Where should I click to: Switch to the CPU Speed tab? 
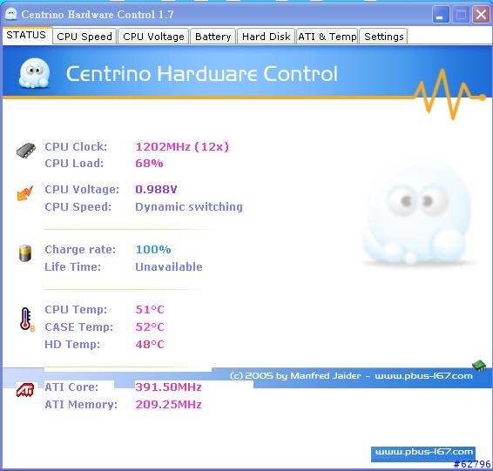pos(84,37)
